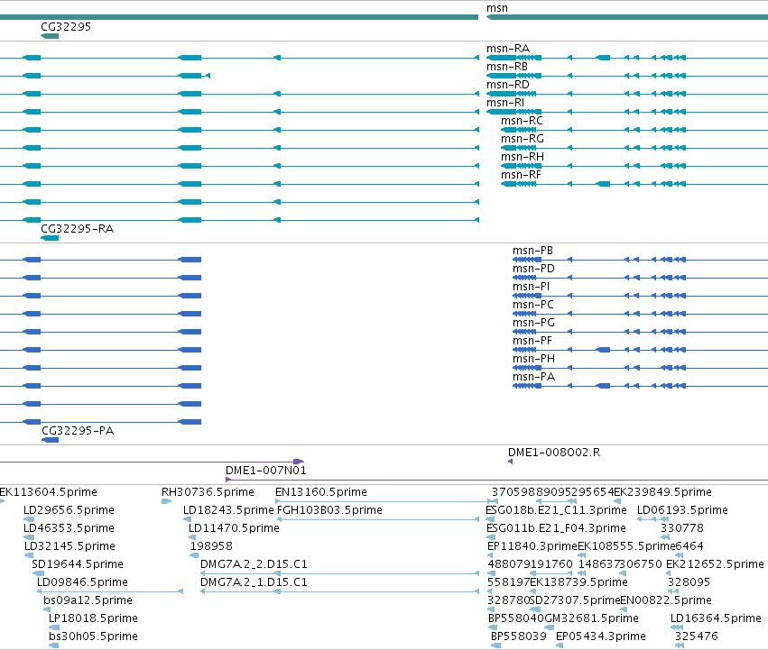
Task: Pick the msn-RD transcript label
Action: (x=508, y=85)
